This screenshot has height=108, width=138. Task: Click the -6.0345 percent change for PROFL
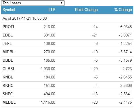point(126,27)
